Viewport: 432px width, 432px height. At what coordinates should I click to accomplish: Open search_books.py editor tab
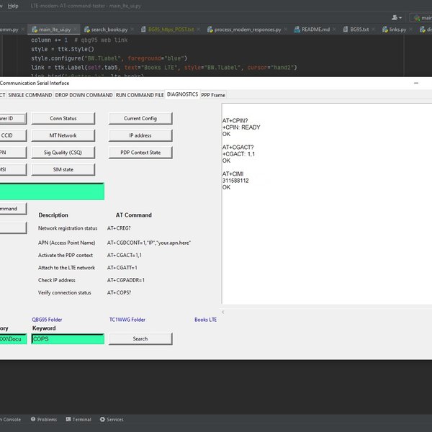click(109, 30)
